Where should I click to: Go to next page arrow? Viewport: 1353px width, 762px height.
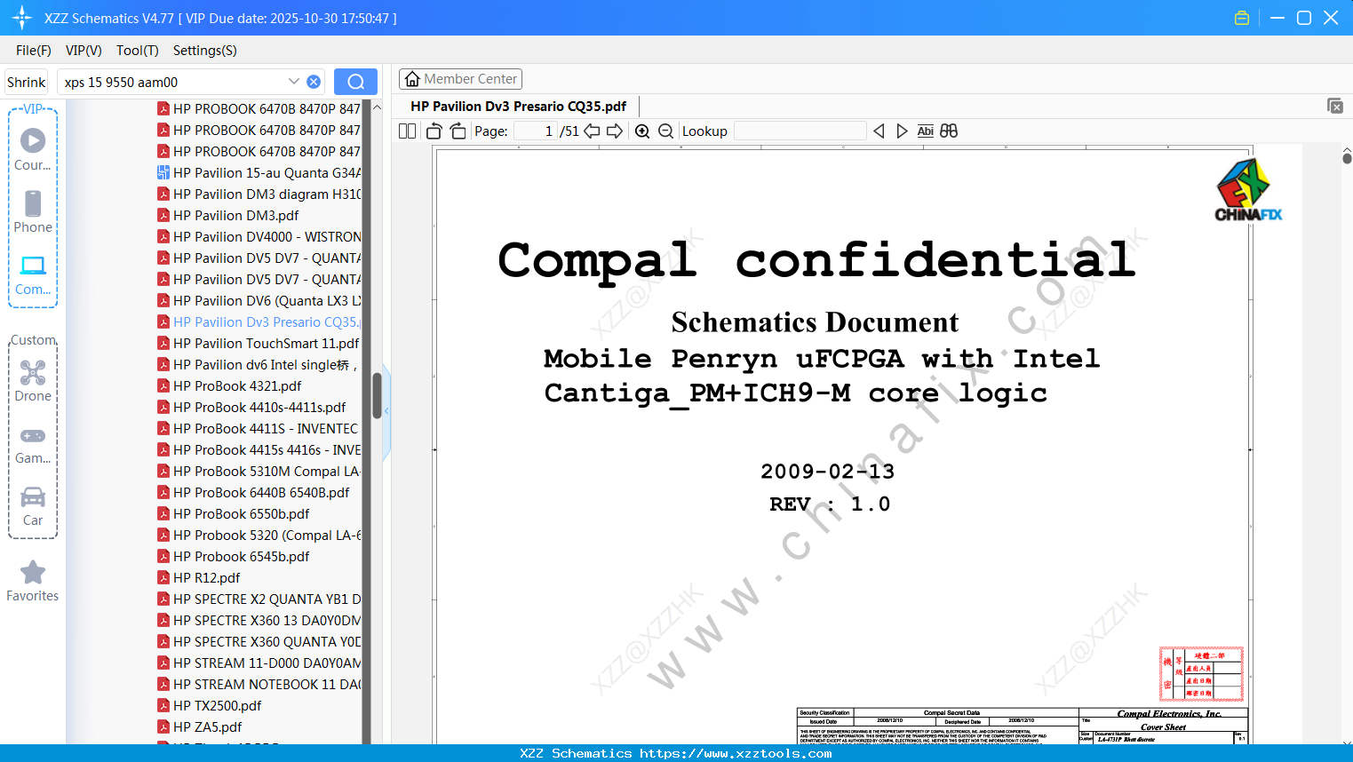[x=615, y=131]
